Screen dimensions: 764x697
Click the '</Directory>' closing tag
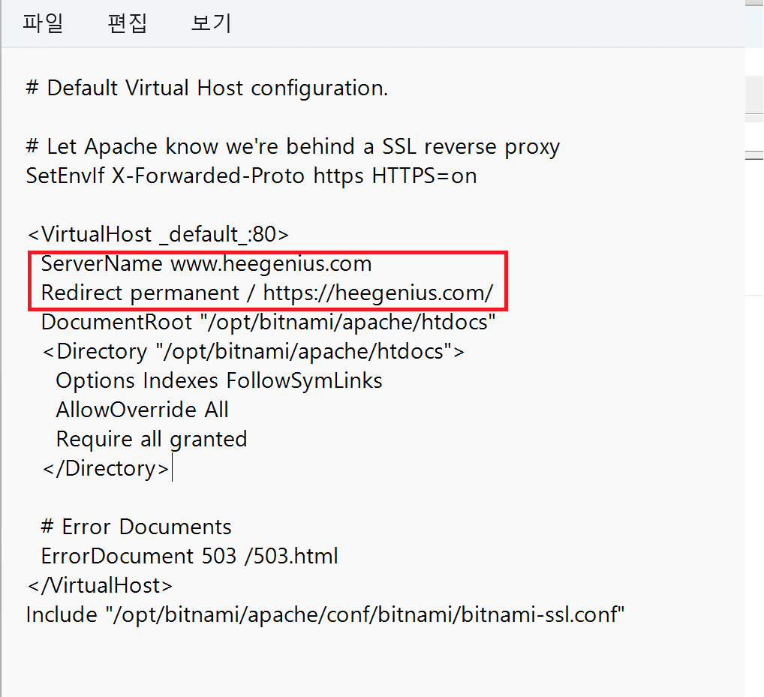[106, 468]
